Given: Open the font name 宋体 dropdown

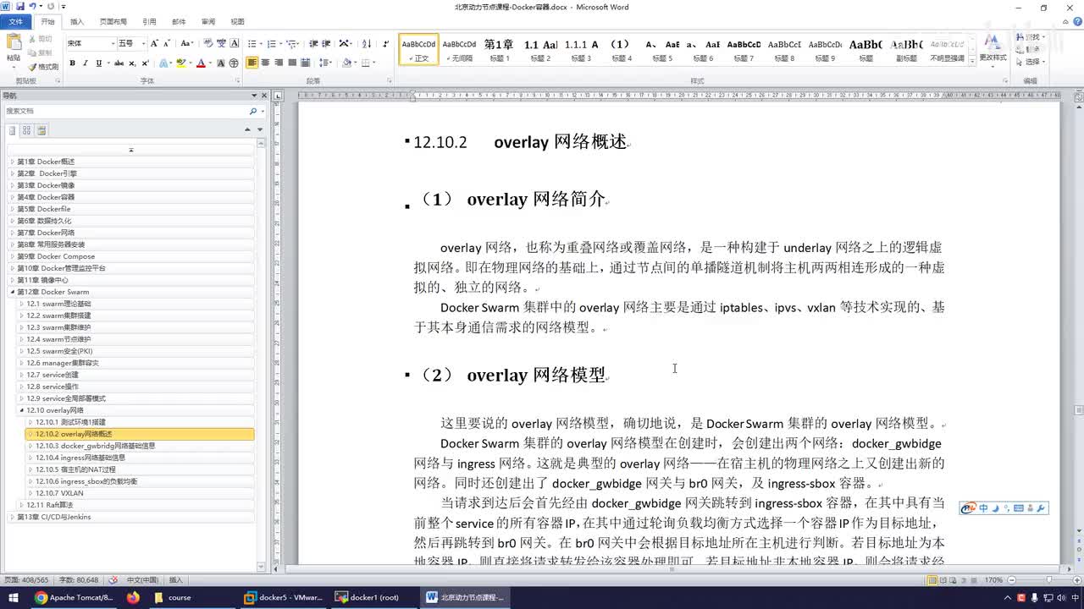Looking at the screenshot, I should 113,43.
